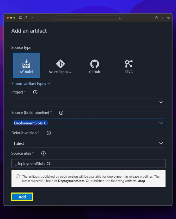The width and height of the screenshot is (176, 219).
Task: Open the Project dropdown
Action: (88, 102)
